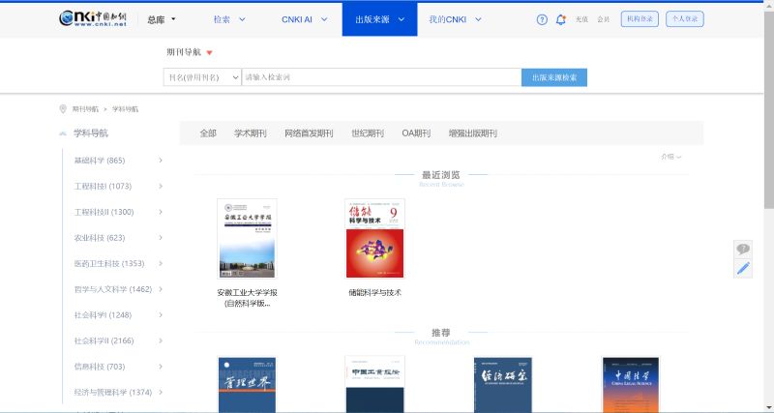
Task: Expand the 信息科技 (703) category
Action: (x=160, y=367)
